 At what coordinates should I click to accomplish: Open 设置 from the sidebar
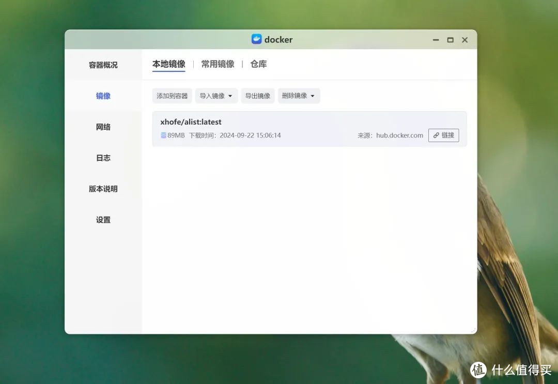pyautogui.click(x=103, y=219)
